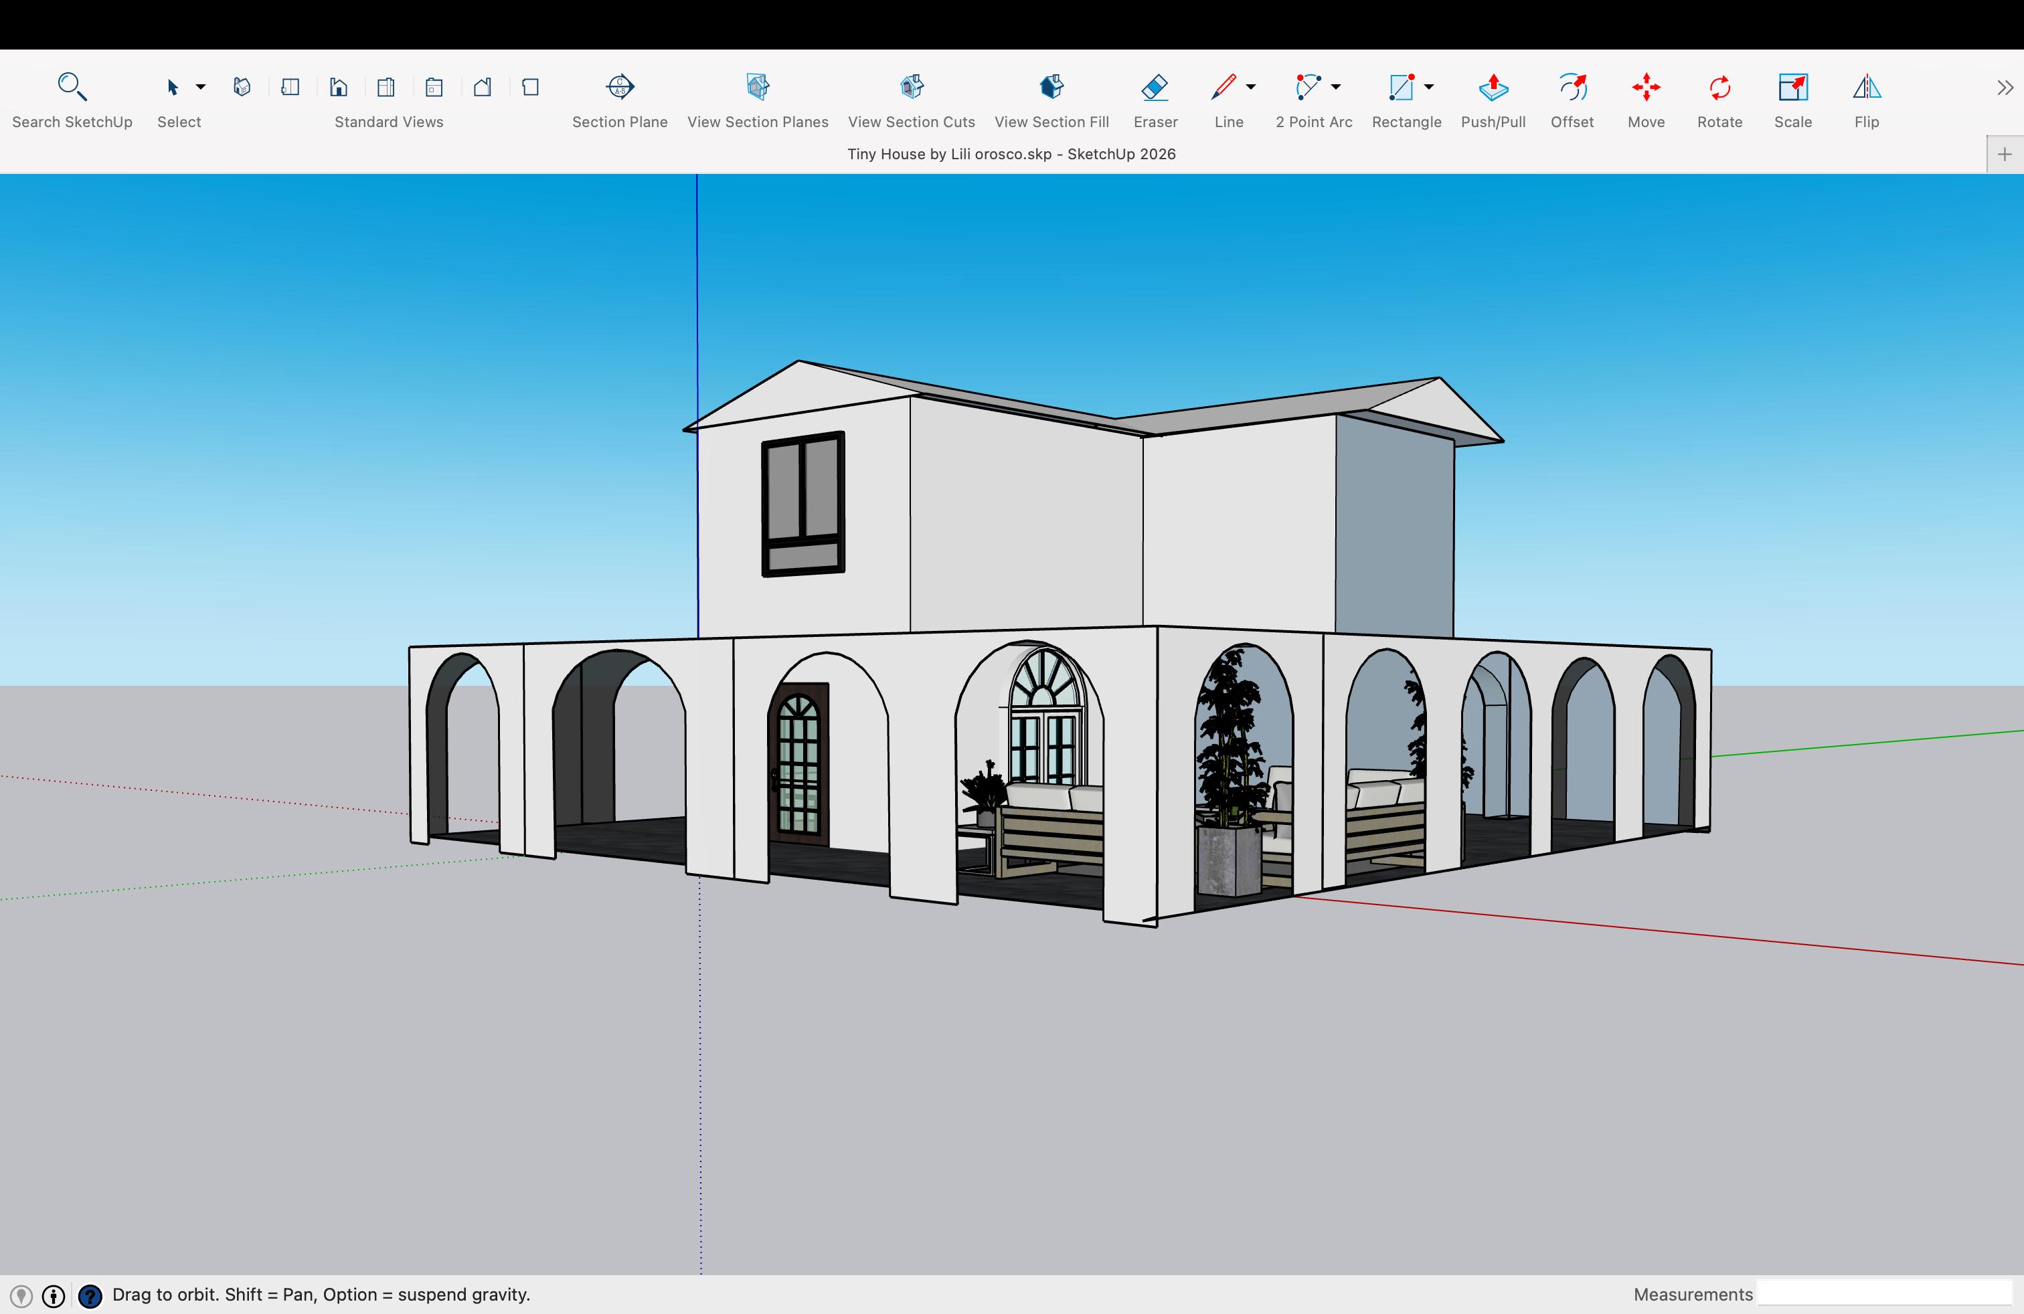Viewport: 2024px width, 1314px height.
Task: Choose the Offset tool
Action: (x=1572, y=87)
